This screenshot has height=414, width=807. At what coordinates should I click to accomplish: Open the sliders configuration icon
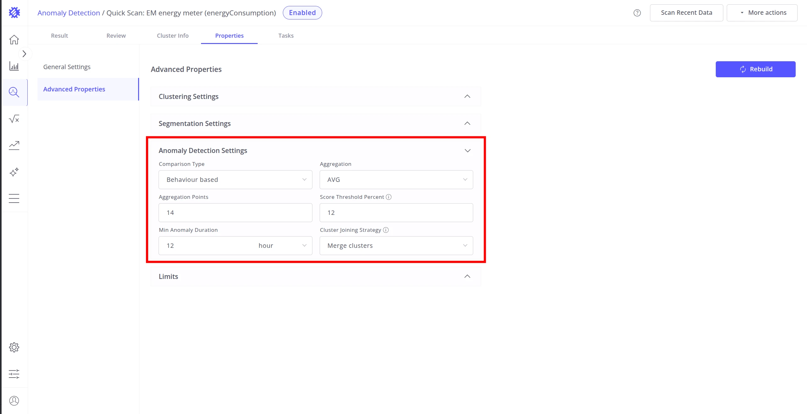pos(14,374)
